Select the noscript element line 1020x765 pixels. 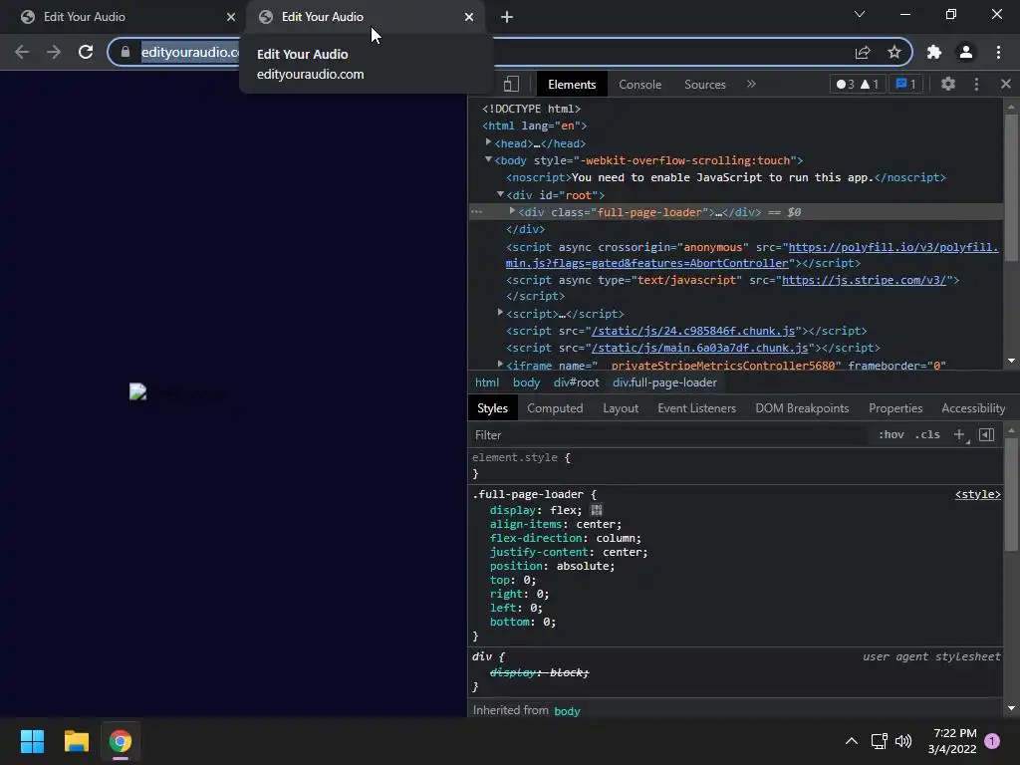[726, 177]
